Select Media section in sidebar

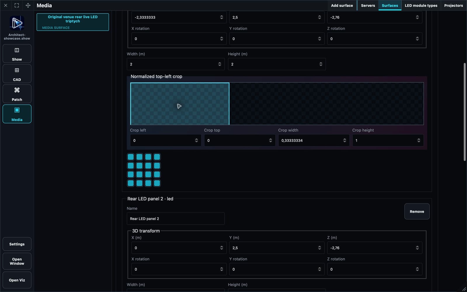pyautogui.click(x=17, y=114)
